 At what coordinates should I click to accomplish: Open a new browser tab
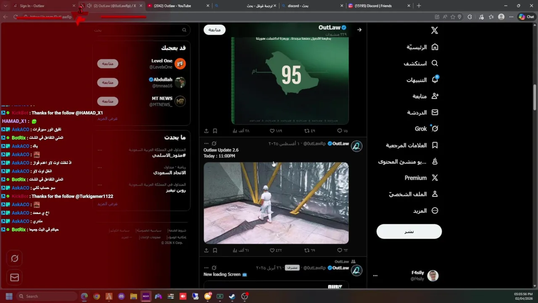[x=419, y=6]
